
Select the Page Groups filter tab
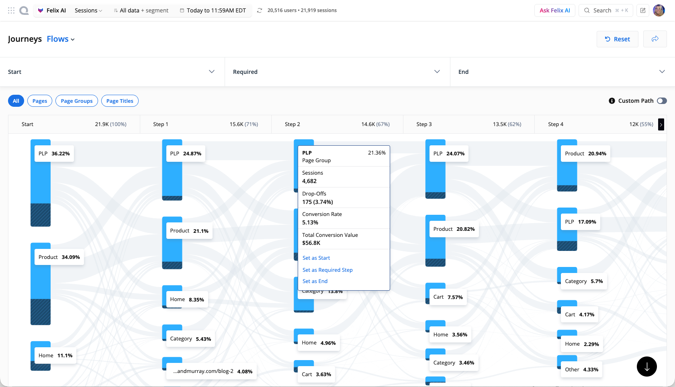pyautogui.click(x=77, y=101)
